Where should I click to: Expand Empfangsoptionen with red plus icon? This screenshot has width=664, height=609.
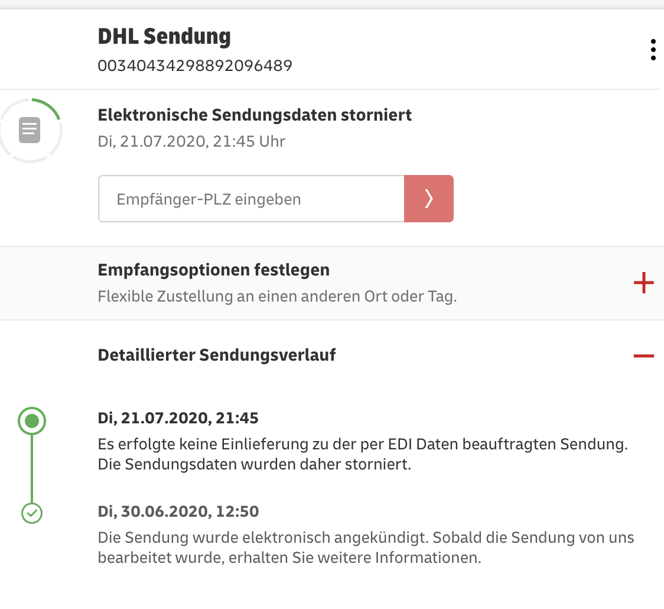coord(644,283)
